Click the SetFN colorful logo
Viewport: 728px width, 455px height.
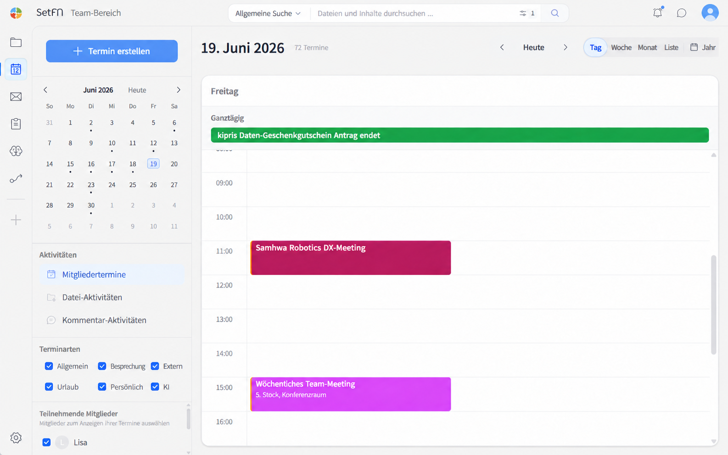tap(16, 13)
